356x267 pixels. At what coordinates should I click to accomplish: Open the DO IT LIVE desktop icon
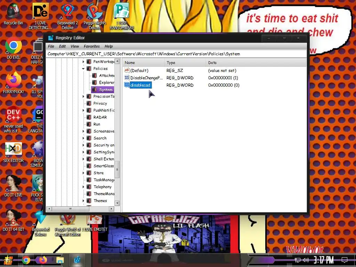(x=14, y=186)
